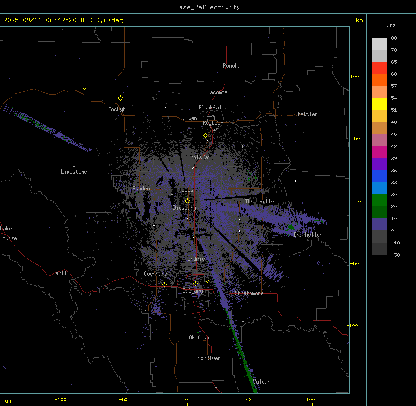
Task: Click the Drumheller label
Action: click(308, 235)
